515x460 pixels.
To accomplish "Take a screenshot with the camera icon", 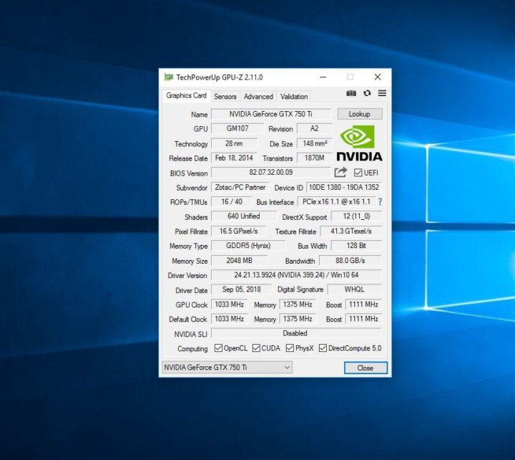I will click(351, 94).
